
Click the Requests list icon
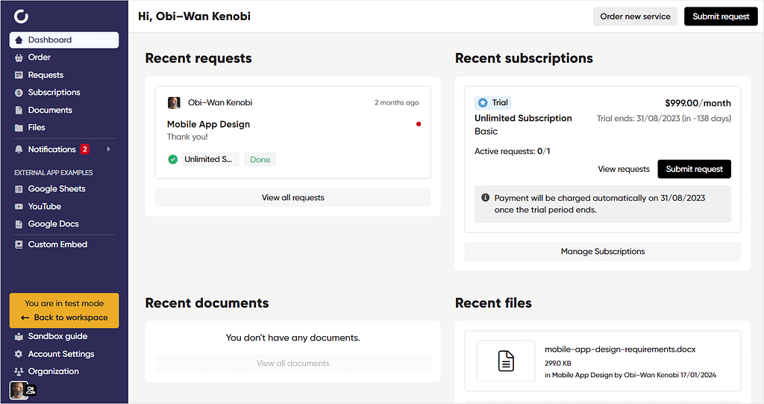point(19,75)
